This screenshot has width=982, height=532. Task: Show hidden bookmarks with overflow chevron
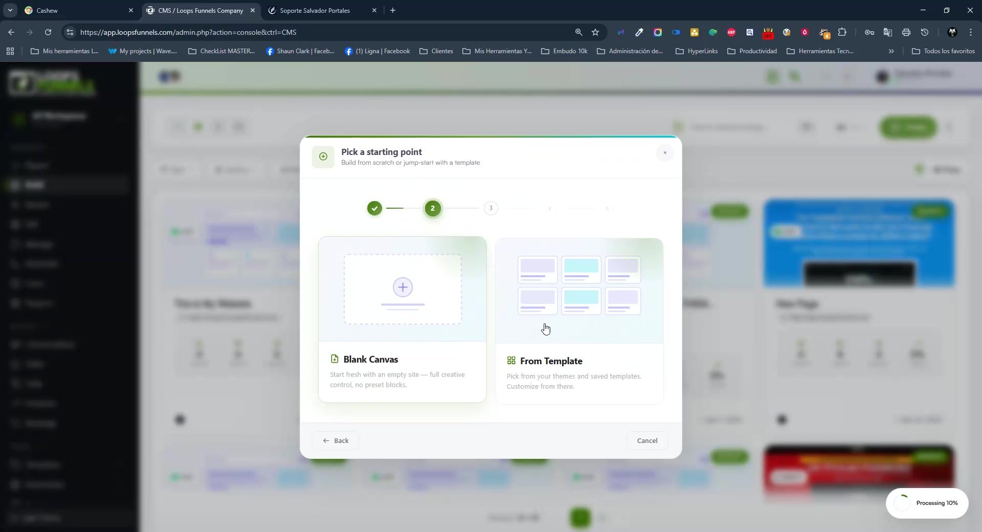coord(891,51)
